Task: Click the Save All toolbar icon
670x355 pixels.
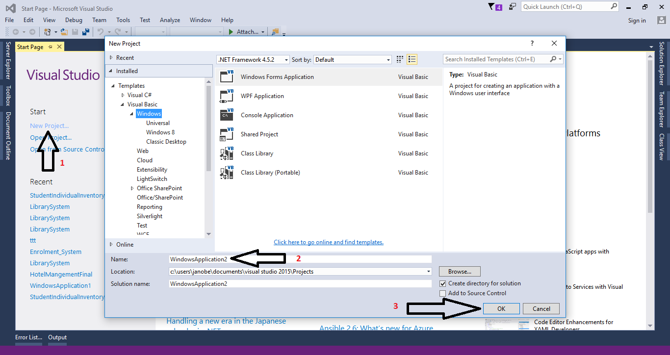Action: (86, 32)
